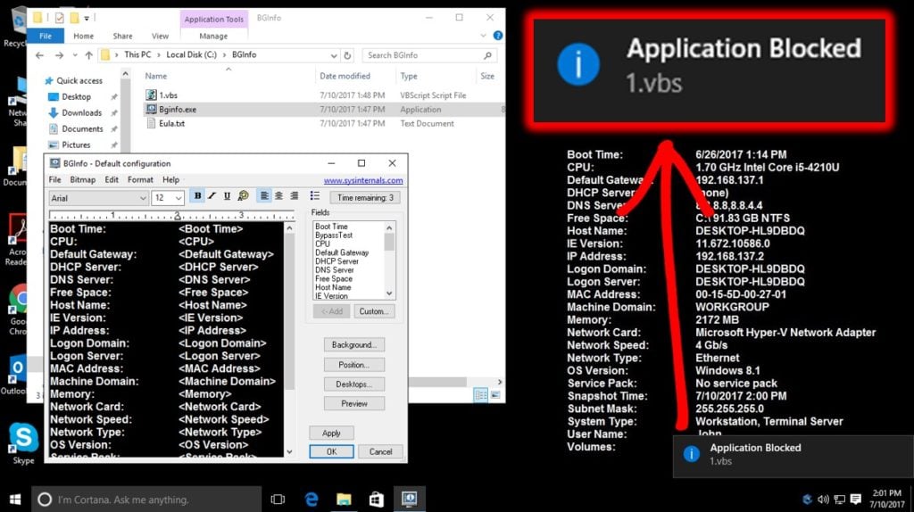
Task: Toggle bullet list formatting
Action: [x=315, y=196]
